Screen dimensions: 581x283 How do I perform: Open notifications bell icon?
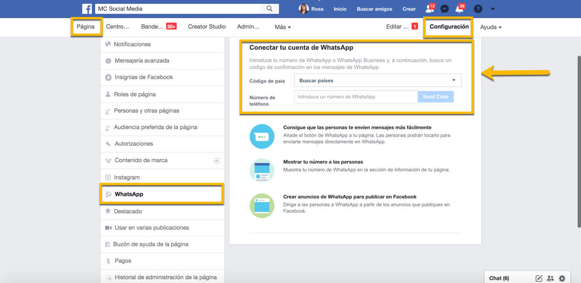[459, 9]
